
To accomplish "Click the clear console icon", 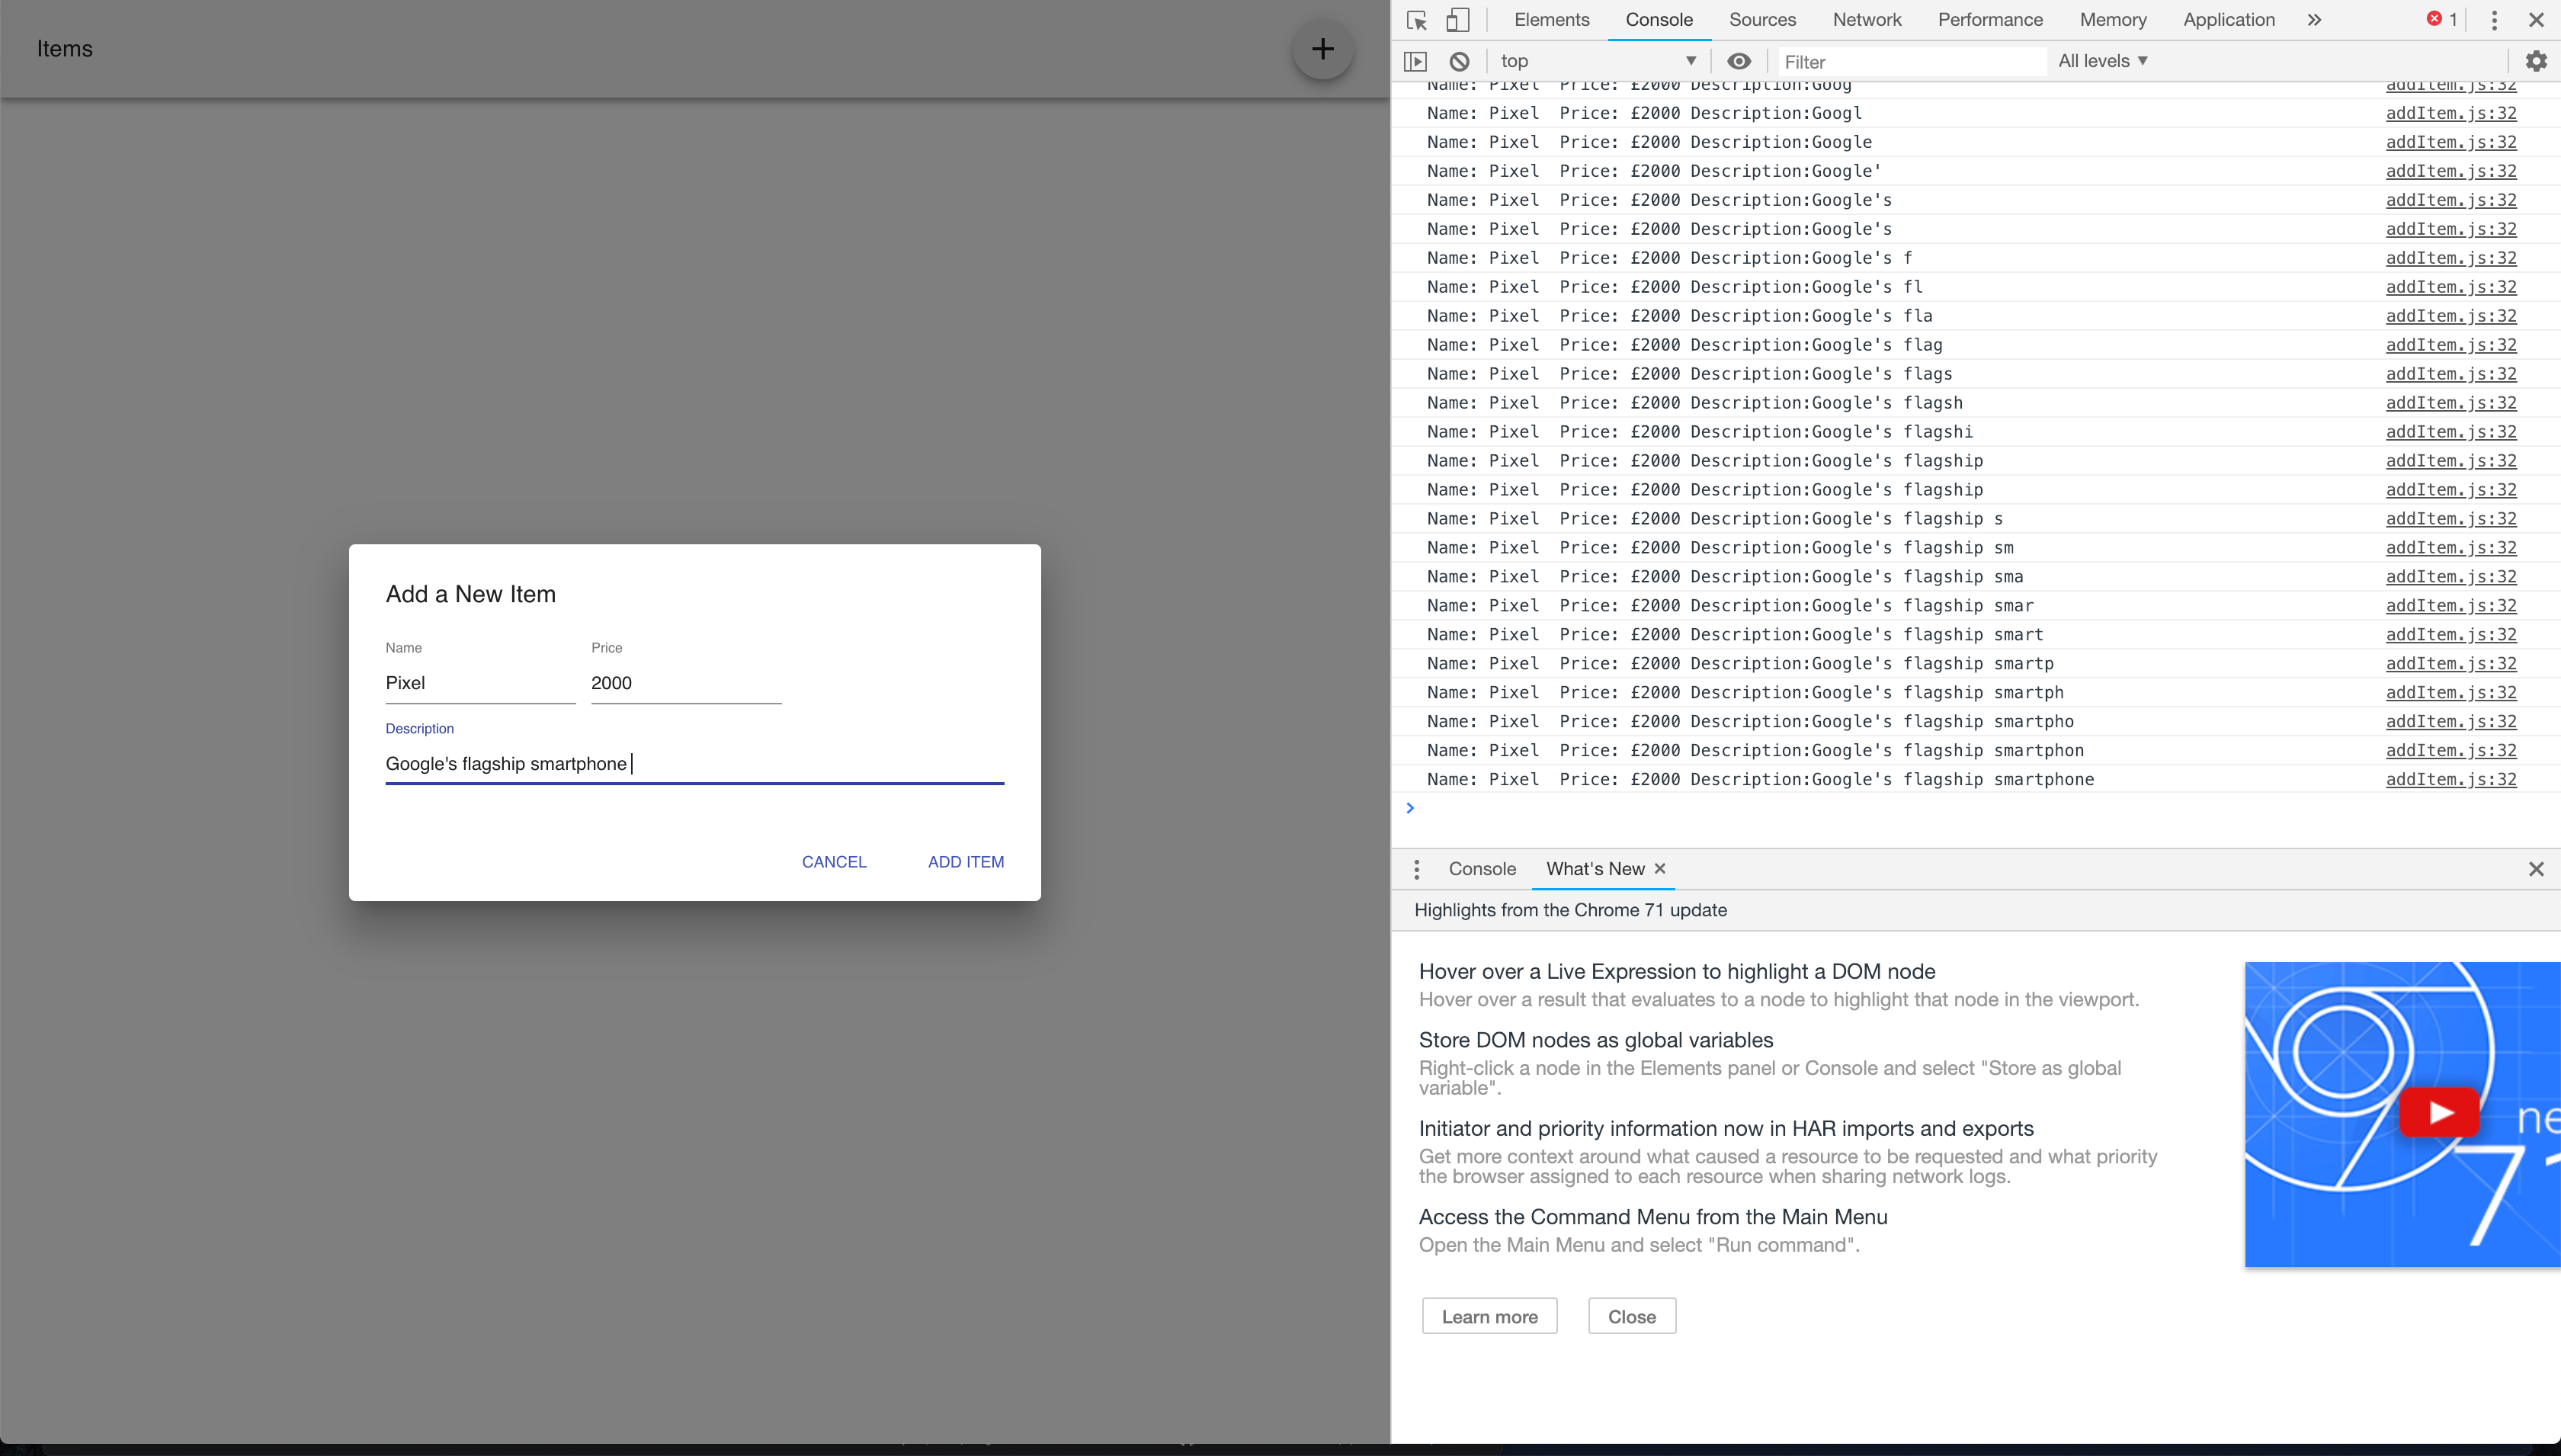I will [x=1460, y=61].
